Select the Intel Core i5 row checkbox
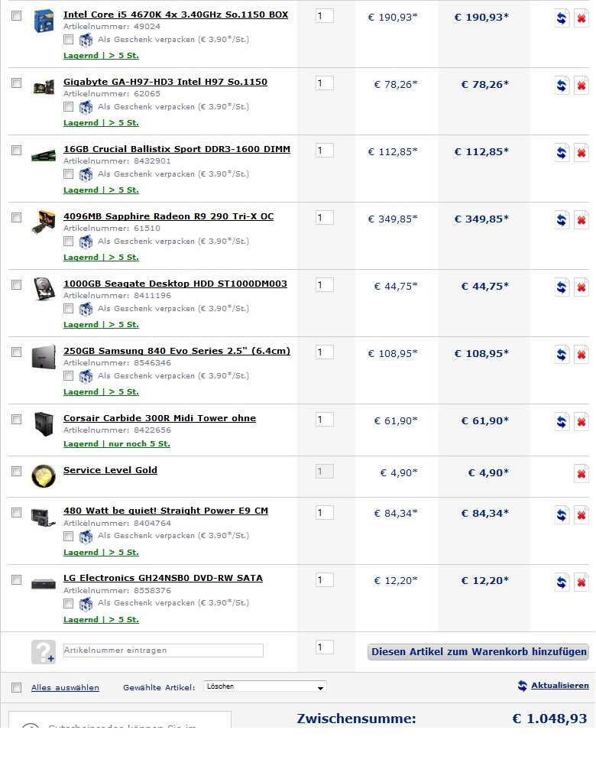Viewport: 596px width, 769px height. click(x=17, y=15)
